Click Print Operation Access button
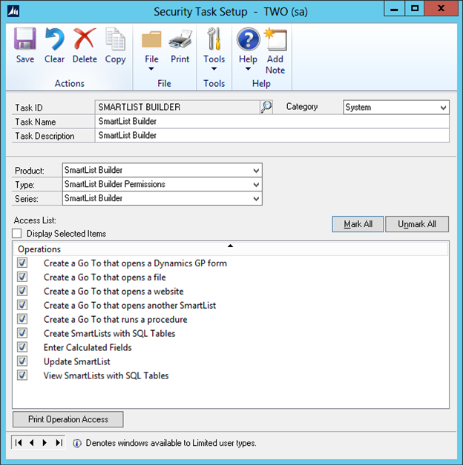 (x=68, y=419)
